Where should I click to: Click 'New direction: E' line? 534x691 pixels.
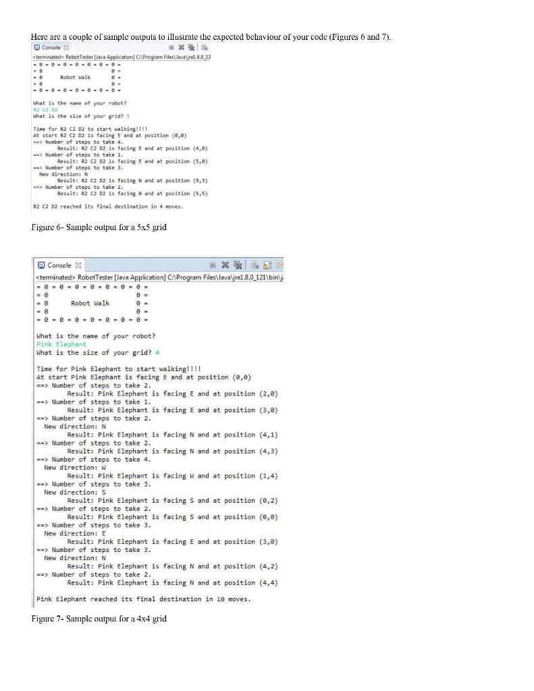(75, 533)
